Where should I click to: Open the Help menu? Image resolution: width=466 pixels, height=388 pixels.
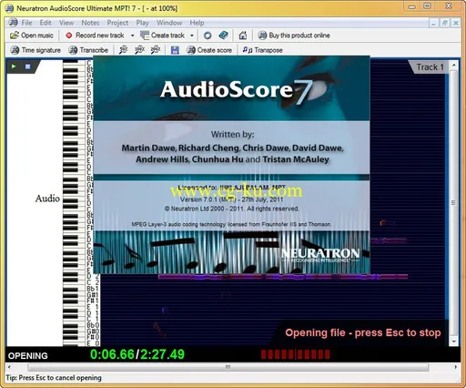(x=197, y=23)
